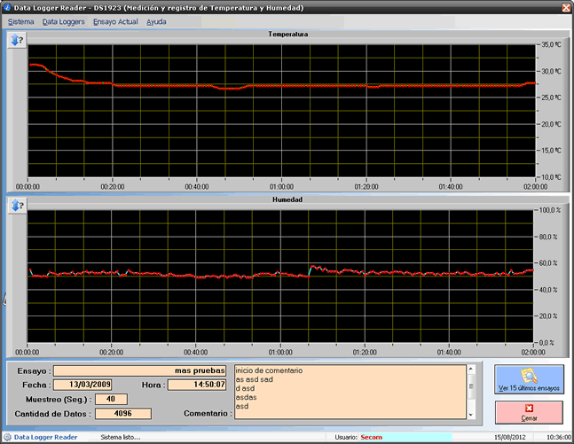Viewport: 574px width, 444px height.
Task: Open the Sistema menu
Action: pos(21,20)
